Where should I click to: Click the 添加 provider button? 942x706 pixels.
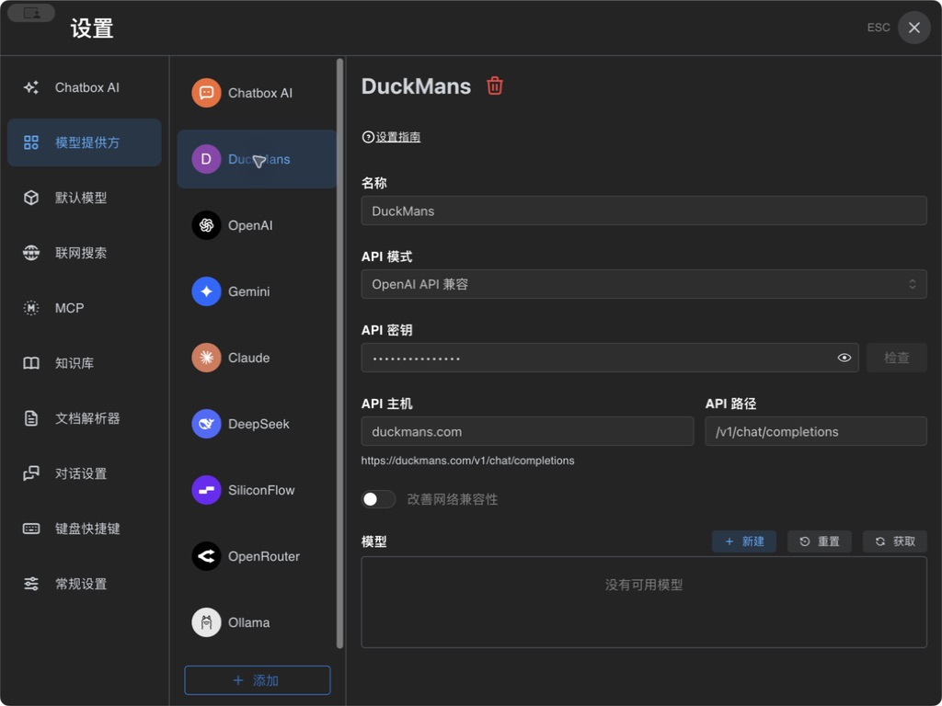258,680
